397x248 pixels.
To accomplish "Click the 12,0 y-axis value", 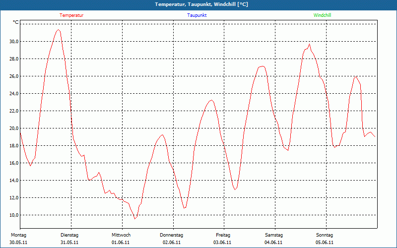I will pos(14,197).
